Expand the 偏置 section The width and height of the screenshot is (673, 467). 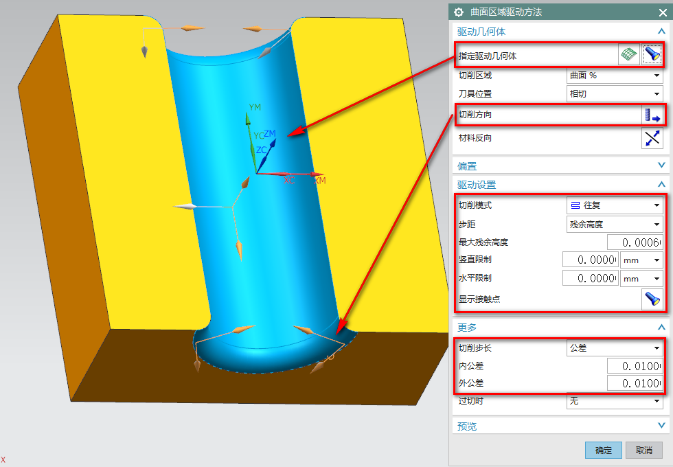(x=661, y=166)
